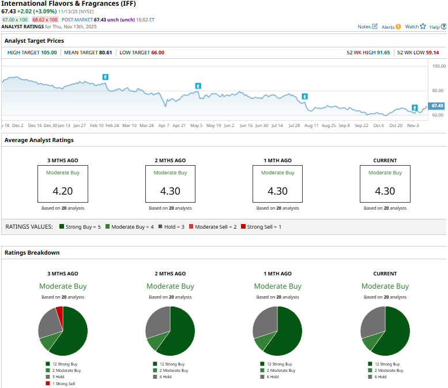Click the Watch link text
The height and width of the screenshot is (388, 448).
coord(412,27)
